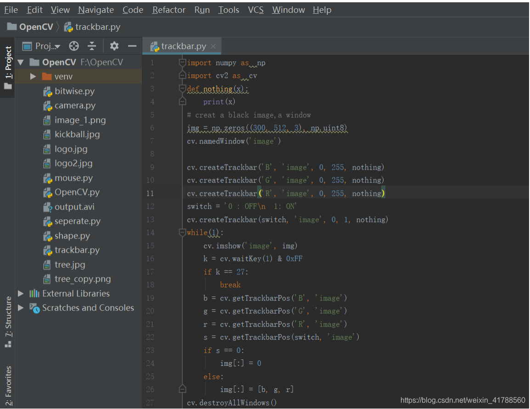This screenshot has height=409, width=530.
Task: Expand External Libraries node
Action: (x=21, y=293)
